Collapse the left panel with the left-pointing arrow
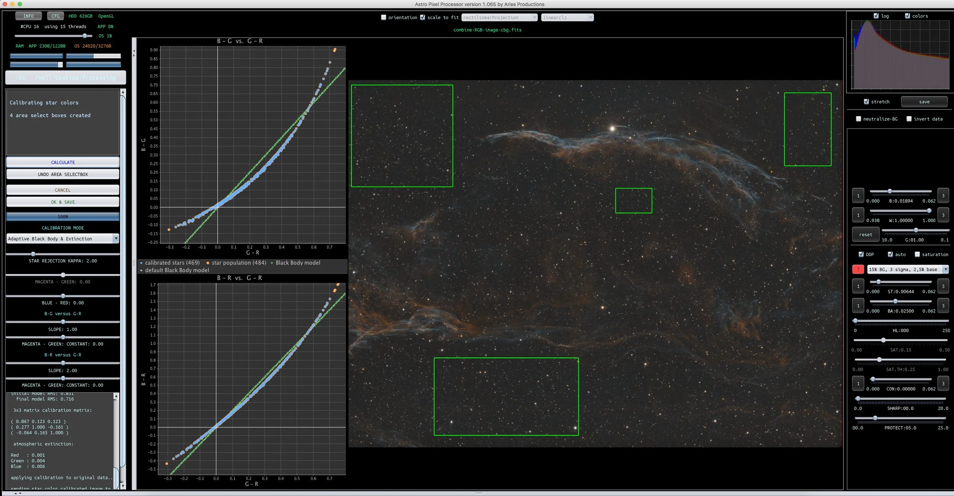 [x=134, y=51]
